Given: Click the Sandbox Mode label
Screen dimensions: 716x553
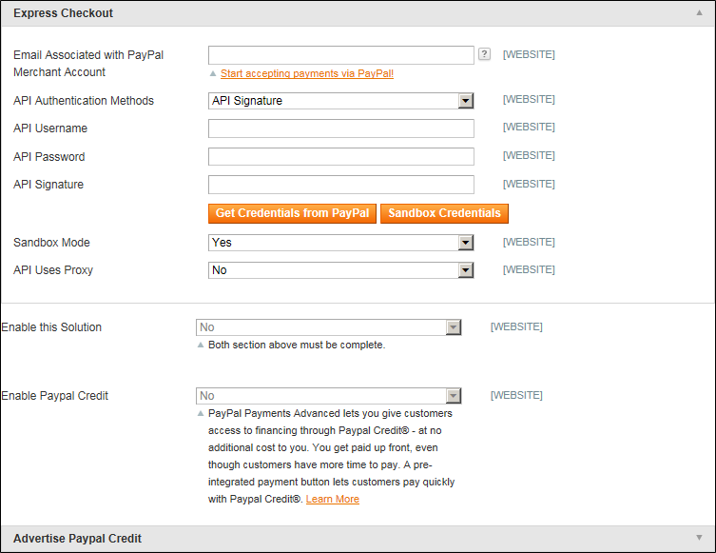Looking at the screenshot, I should (51, 242).
